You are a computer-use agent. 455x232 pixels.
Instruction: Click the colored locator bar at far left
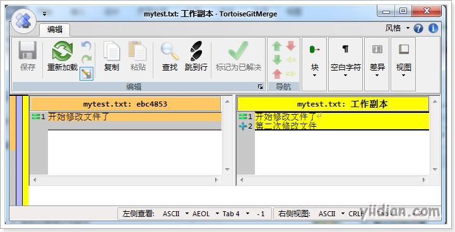tap(19, 151)
